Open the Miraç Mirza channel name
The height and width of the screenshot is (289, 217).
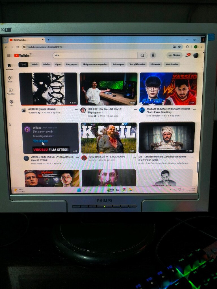pyautogui.click(x=36, y=164)
